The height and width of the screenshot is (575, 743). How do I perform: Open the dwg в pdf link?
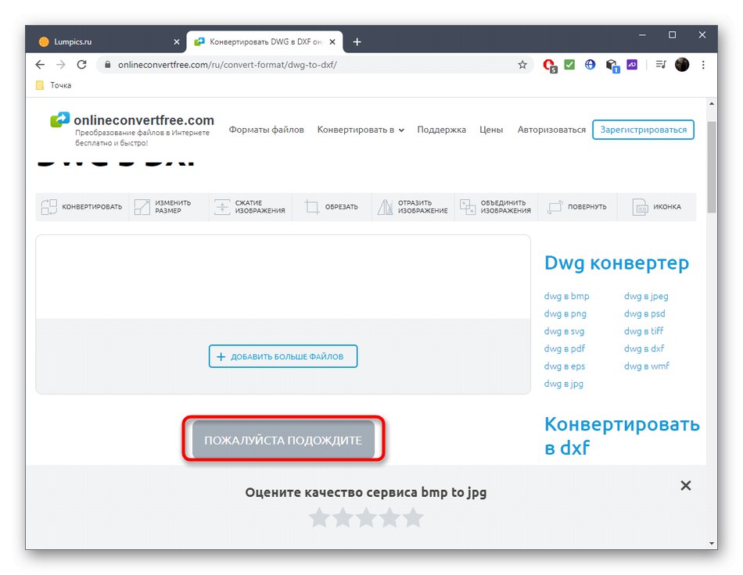tap(565, 348)
